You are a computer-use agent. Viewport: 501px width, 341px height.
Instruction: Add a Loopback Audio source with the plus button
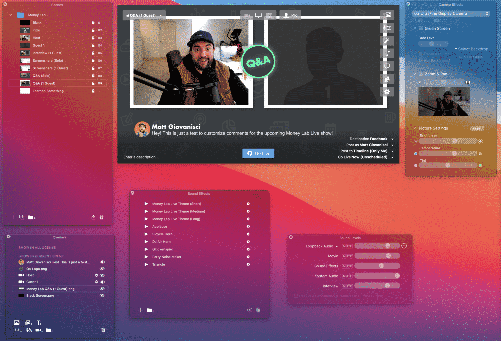(x=404, y=246)
